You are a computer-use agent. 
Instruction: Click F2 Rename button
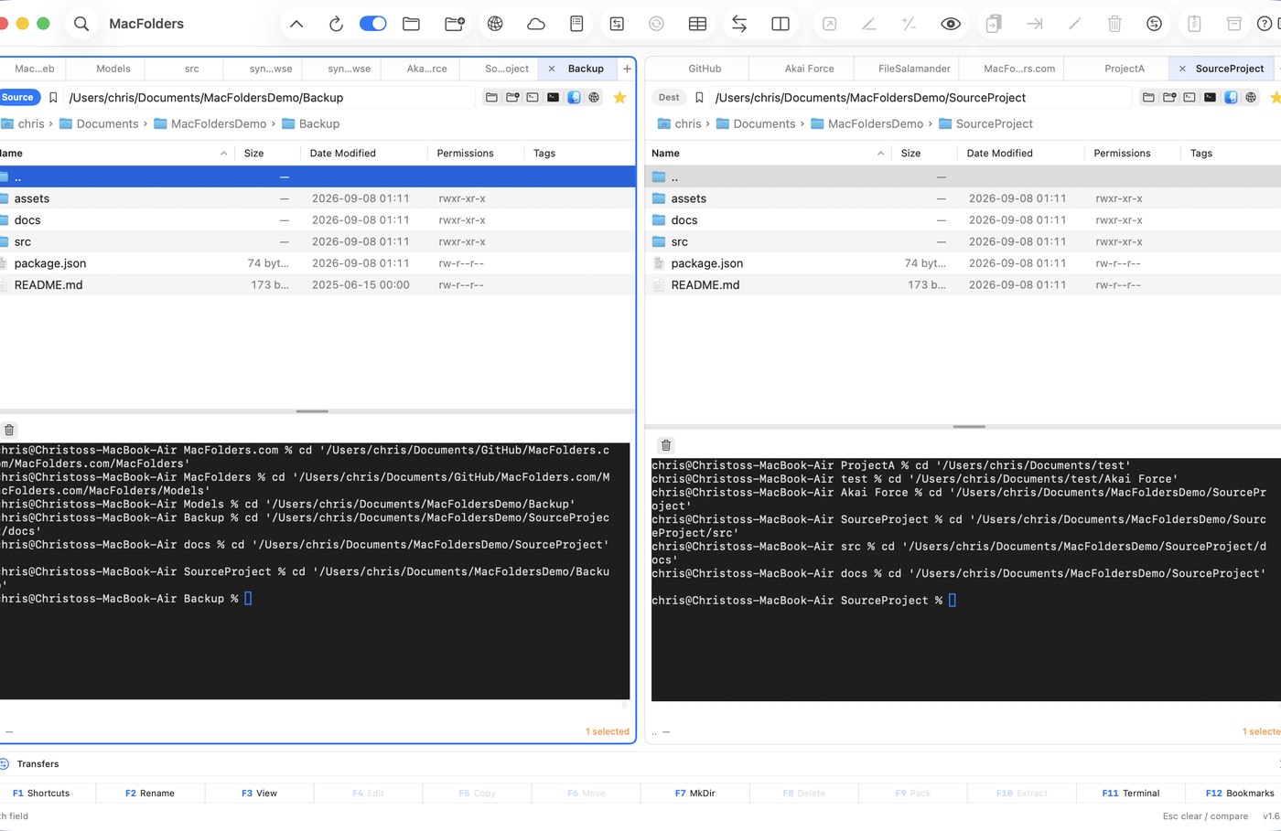coord(150,794)
